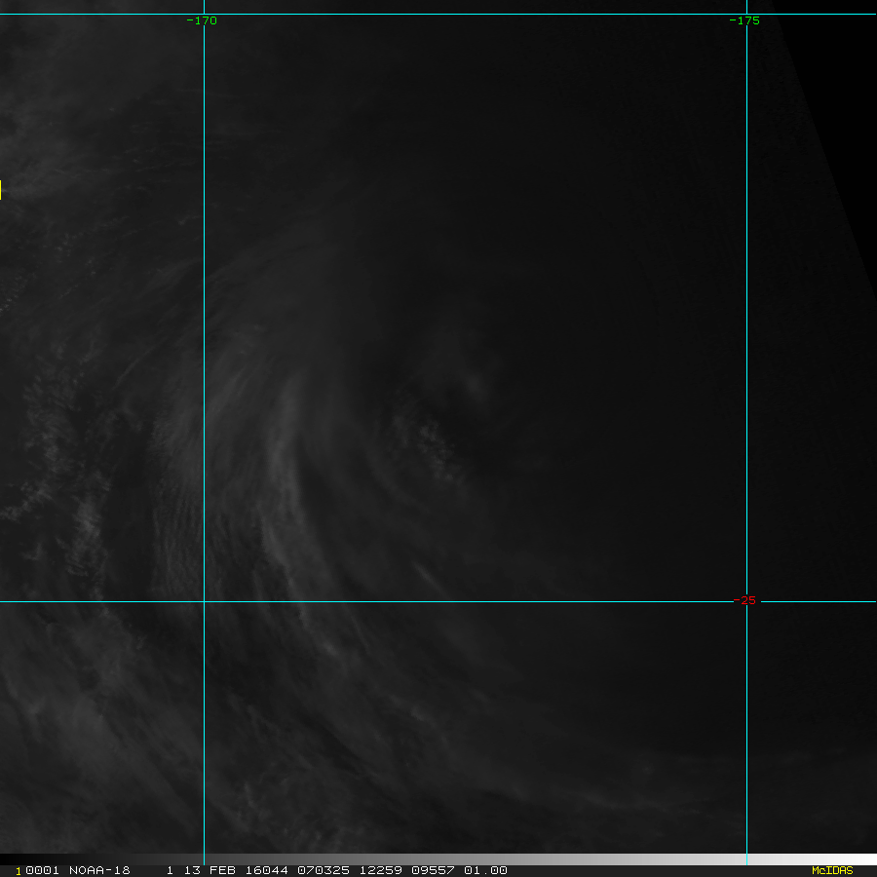
Task: Click intersection of -170 and -25 gridlines
Action: pos(204,601)
